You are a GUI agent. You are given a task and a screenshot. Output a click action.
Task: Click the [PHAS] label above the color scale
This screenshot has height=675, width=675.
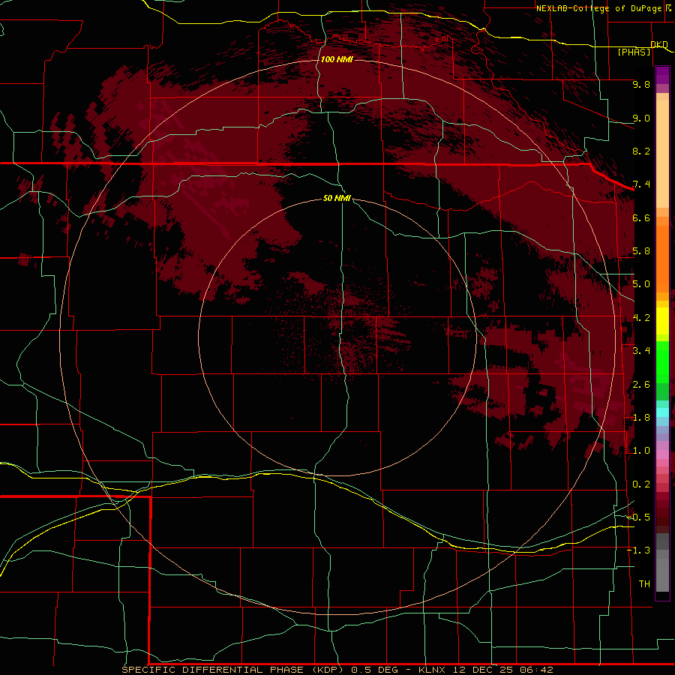pyautogui.click(x=634, y=52)
